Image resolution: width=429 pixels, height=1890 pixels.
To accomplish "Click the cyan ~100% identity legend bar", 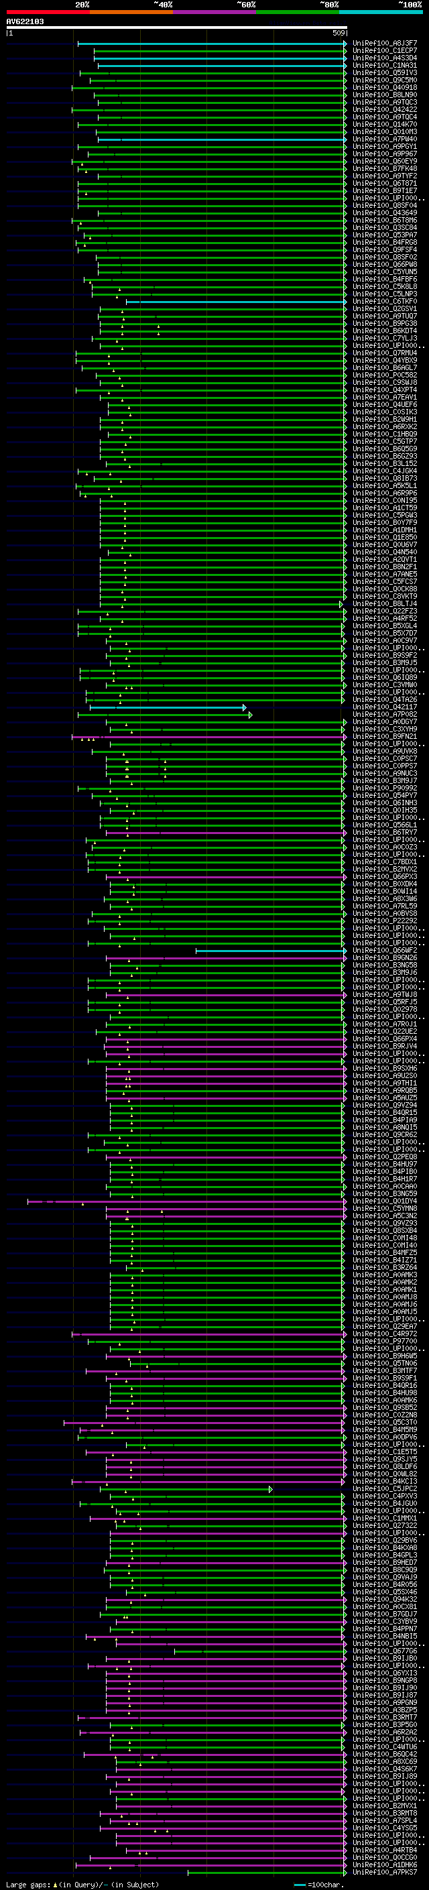I will click(x=381, y=13).
